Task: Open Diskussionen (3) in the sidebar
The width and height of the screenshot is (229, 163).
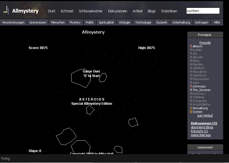Action: pyautogui.click(x=204, y=123)
